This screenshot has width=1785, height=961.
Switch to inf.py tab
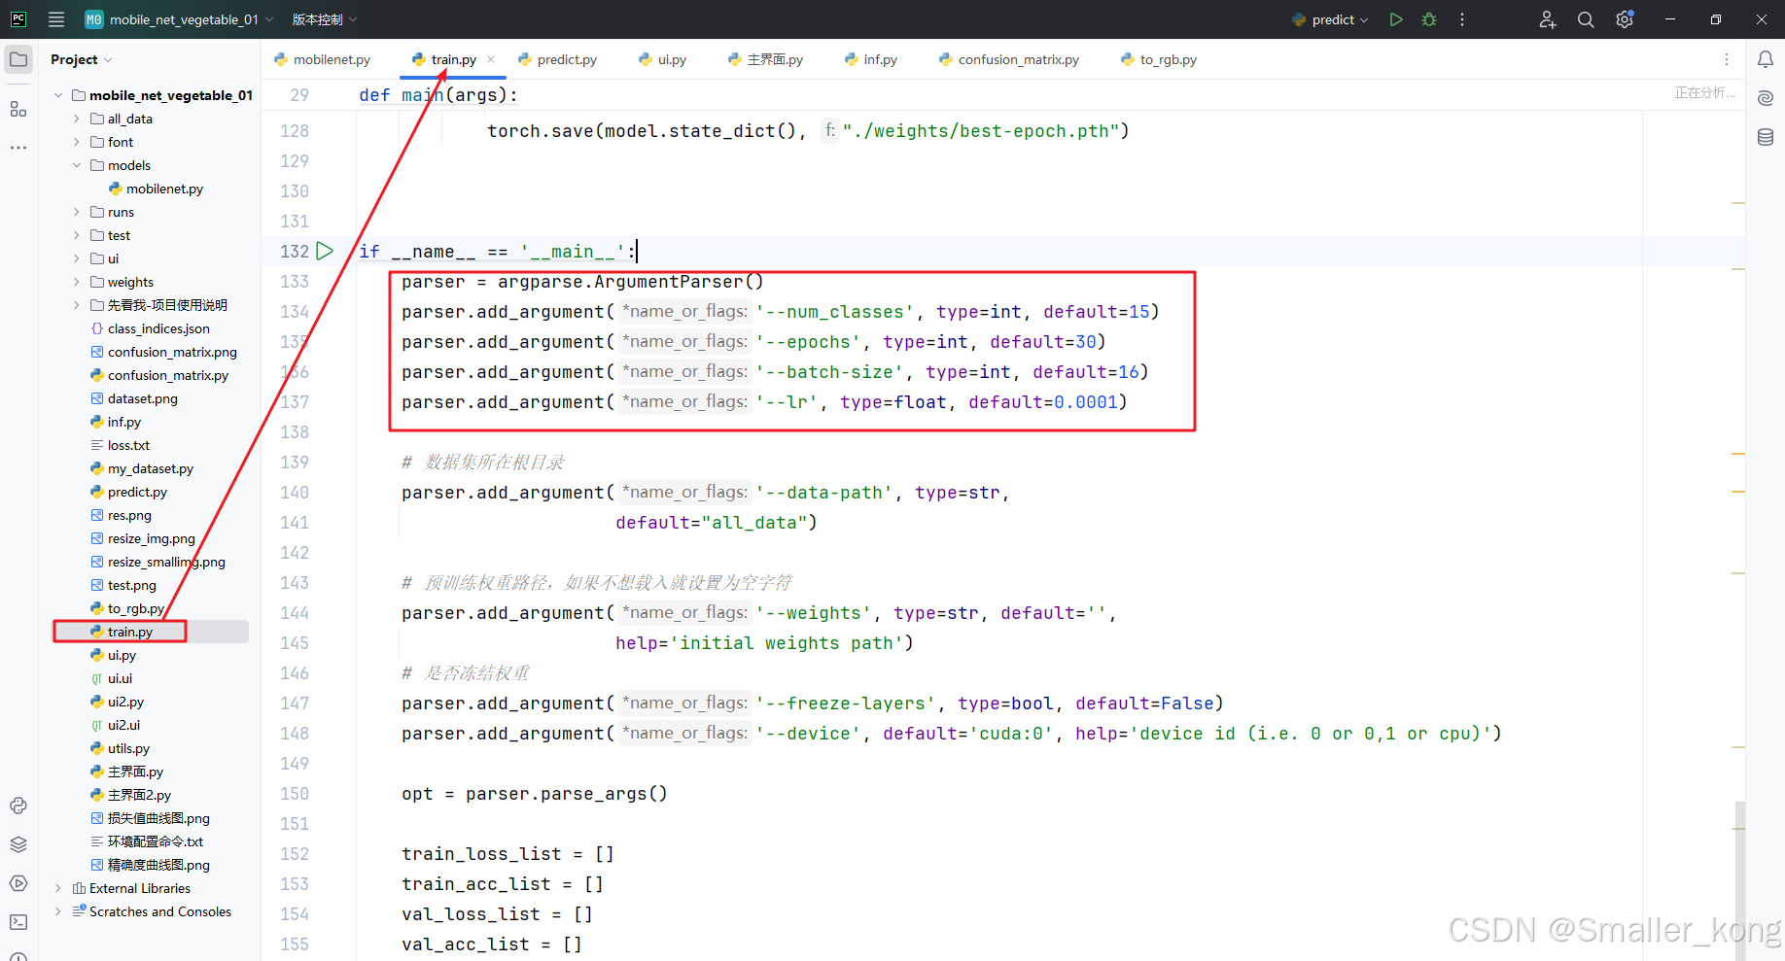(871, 59)
